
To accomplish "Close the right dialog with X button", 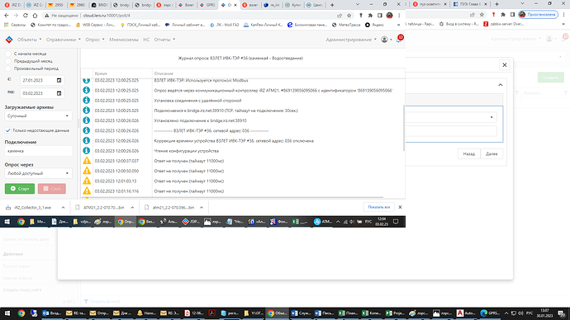I will pyautogui.click(x=505, y=65).
